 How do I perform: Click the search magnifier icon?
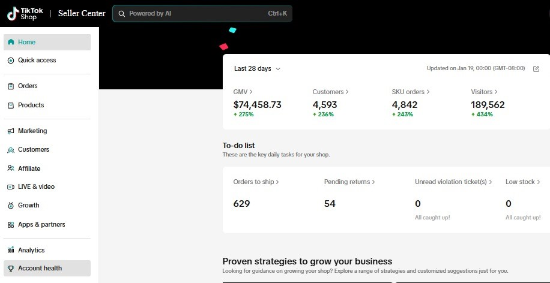click(121, 13)
